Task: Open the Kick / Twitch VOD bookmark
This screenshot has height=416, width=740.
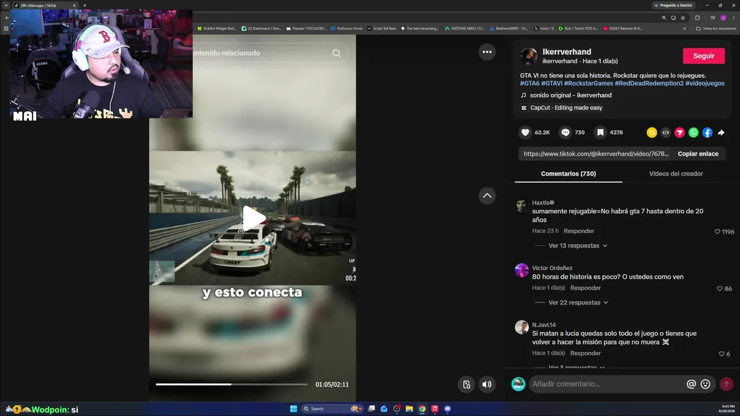Action: coord(578,28)
